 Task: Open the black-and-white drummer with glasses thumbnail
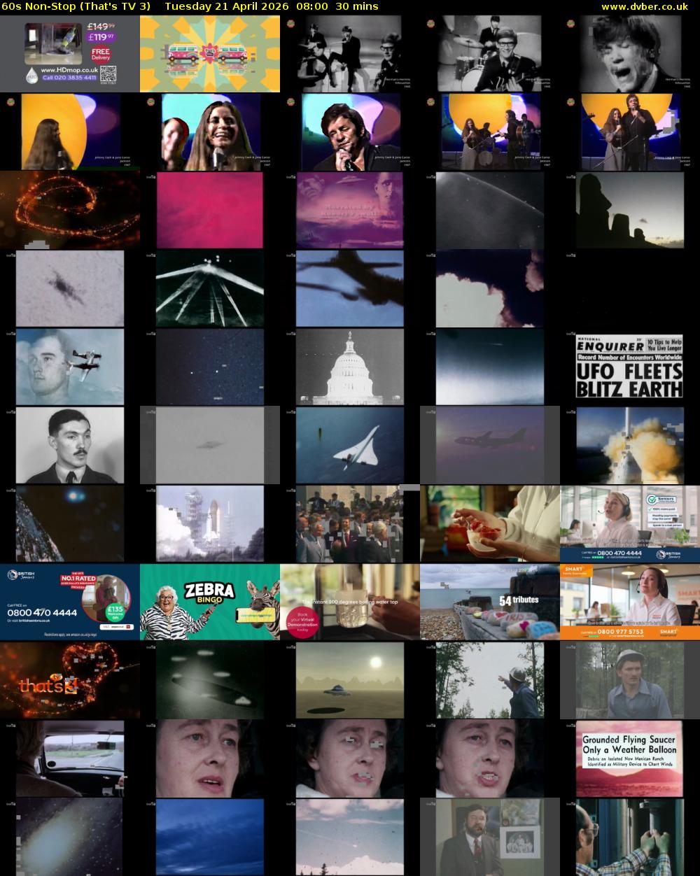coord(490,54)
